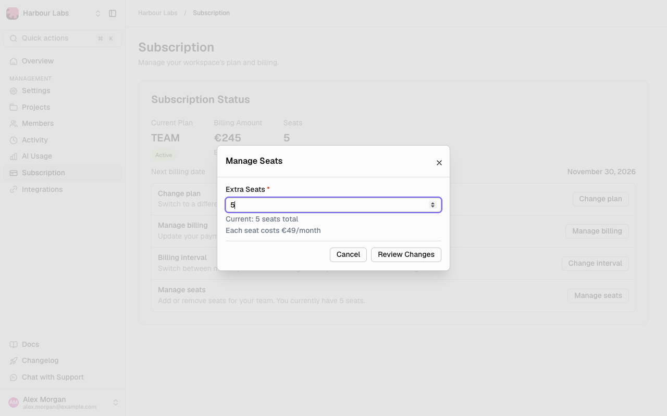667x416 pixels.
Task: Click the AM user avatar
Action: click(14, 403)
